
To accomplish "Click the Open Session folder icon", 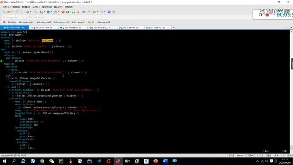I will [9, 12].
